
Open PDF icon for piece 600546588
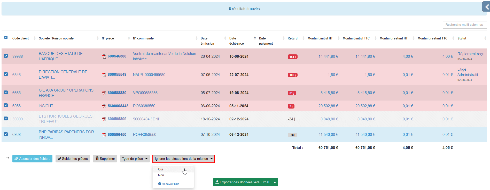click(x=104, y=56)
